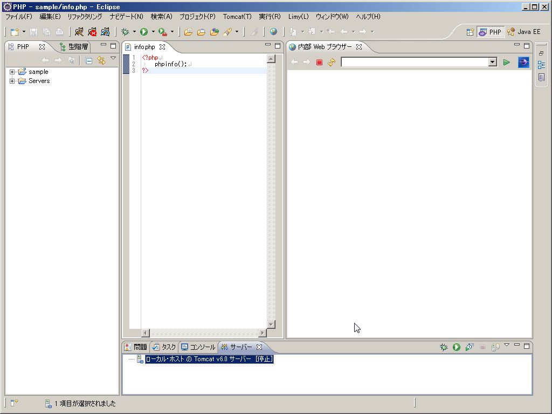The image size is (552, 414).
Task: Click the Open Perspective icon
Action: 470,32
